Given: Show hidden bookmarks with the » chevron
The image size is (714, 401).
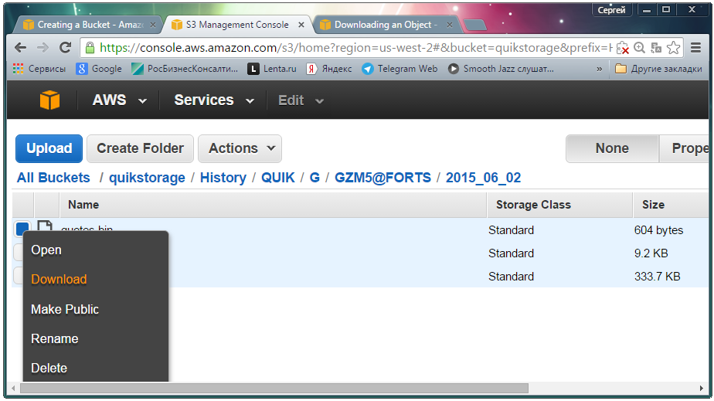Looking at the screenshot, I should (600, 69).
